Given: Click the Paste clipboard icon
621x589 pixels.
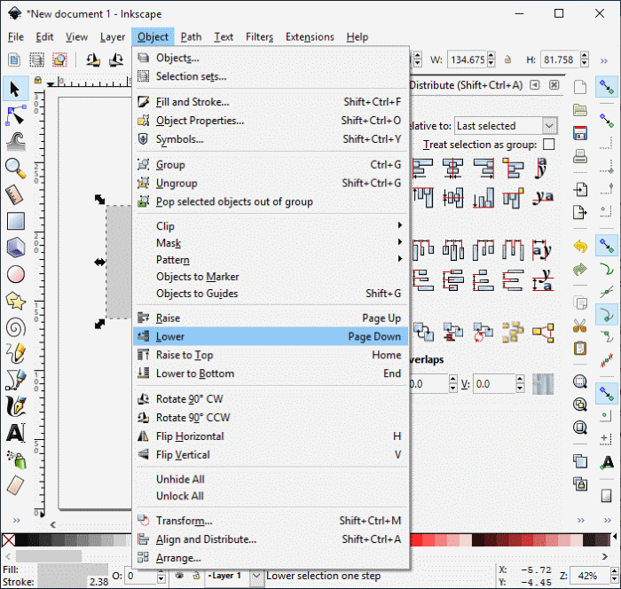Looking at the screenshot, I should pos(580,349).
